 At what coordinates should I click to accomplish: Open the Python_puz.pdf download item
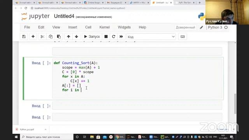[x=27, y=129]
